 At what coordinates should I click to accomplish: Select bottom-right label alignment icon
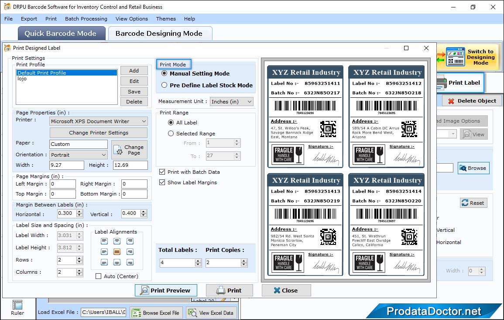point(130,262)
